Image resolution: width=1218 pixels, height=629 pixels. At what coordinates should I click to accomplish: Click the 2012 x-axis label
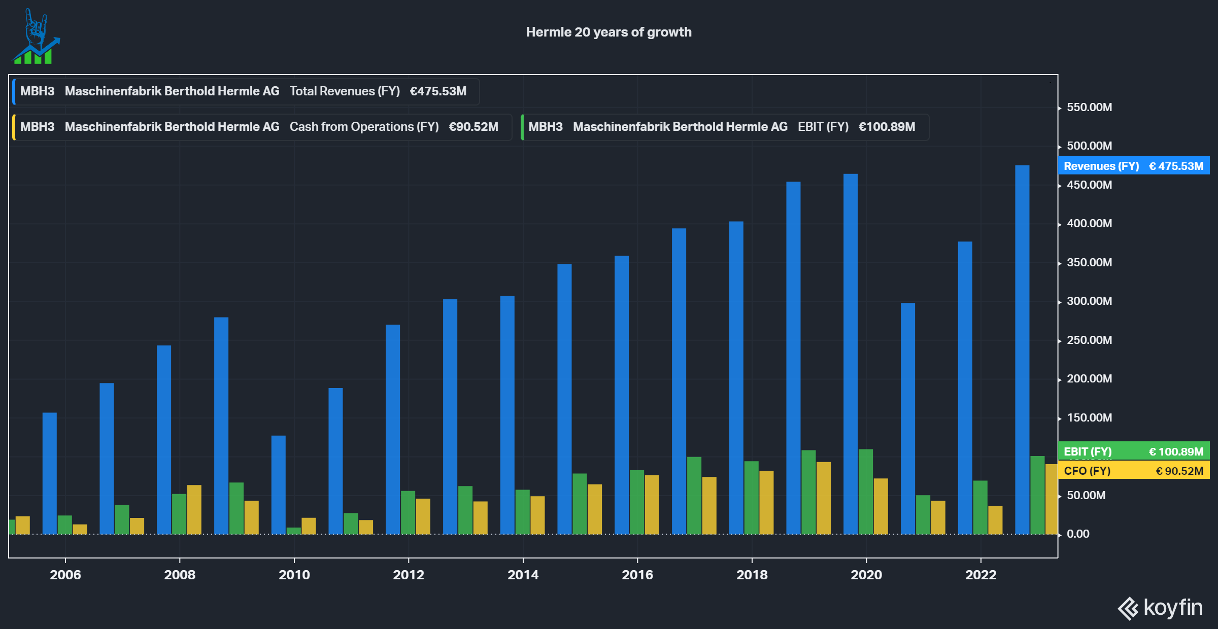click(409, 575)
